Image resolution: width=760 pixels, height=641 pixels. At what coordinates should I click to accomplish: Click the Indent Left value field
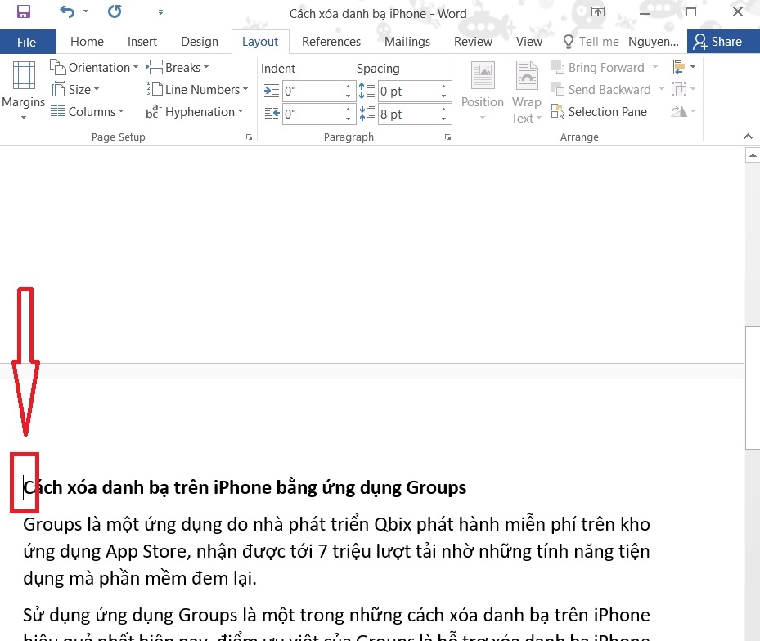click(313, 91)
